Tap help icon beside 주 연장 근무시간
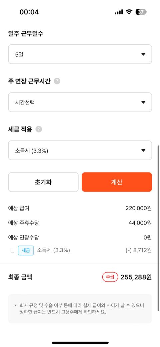160x347 pixels. coord(57,81)
